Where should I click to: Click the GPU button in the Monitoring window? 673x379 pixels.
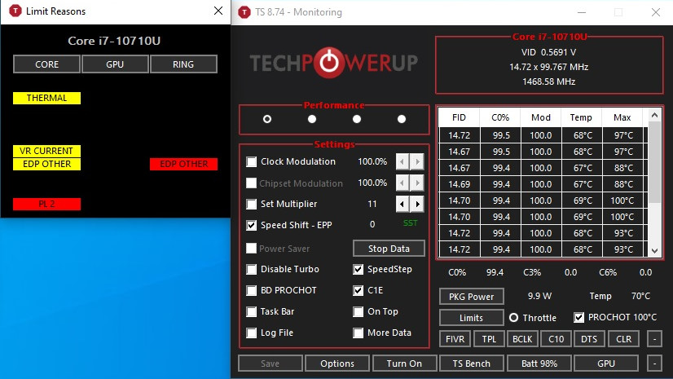(x=606, y=364)
